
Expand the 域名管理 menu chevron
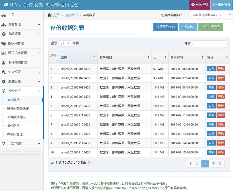pyautogui.click(x=39, y=24)
